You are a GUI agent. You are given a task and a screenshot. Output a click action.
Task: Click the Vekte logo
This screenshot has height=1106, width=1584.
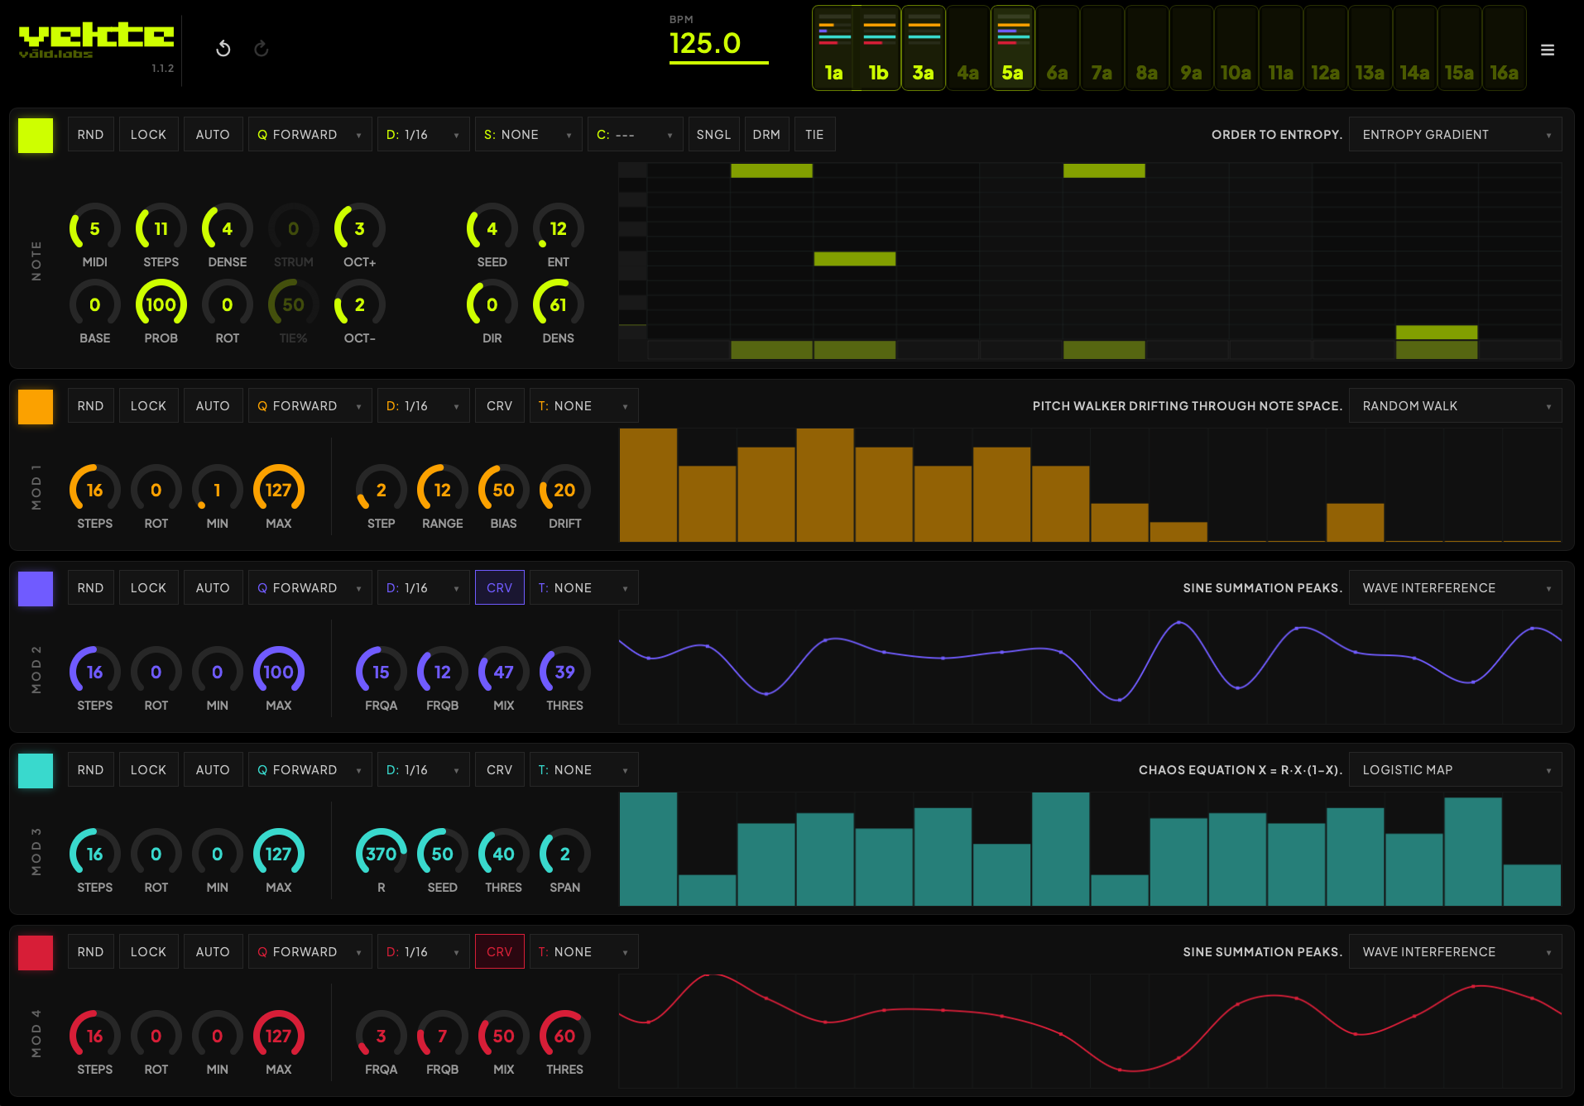point(96,41)
